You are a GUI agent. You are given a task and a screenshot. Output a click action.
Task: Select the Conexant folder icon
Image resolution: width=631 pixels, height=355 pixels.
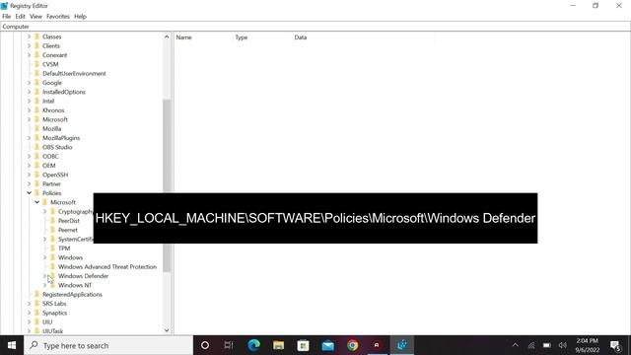pyautogui.click(x=36, y=55)
